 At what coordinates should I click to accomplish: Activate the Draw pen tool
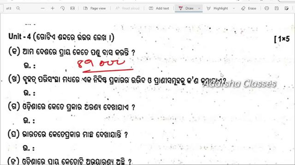point(186,8)
